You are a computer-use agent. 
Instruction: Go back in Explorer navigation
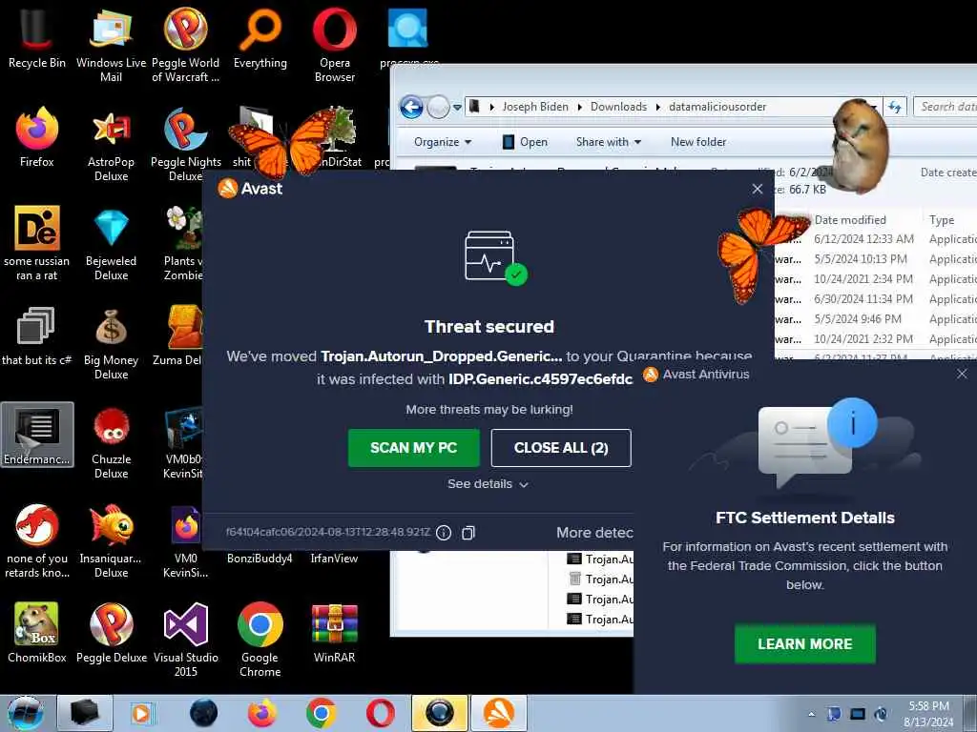[x=411, y=107]
